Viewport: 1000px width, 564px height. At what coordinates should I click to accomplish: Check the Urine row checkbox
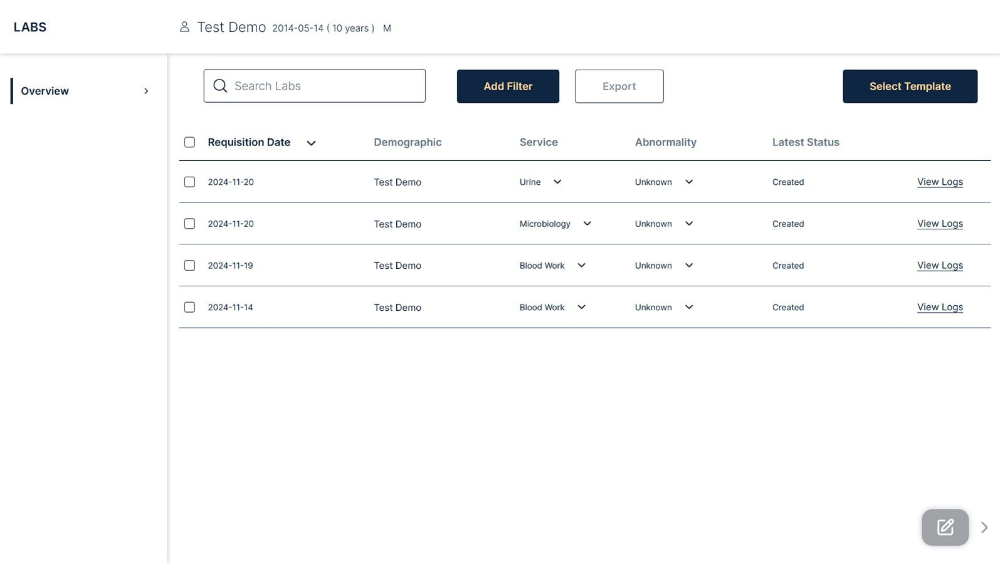[189, 182]
